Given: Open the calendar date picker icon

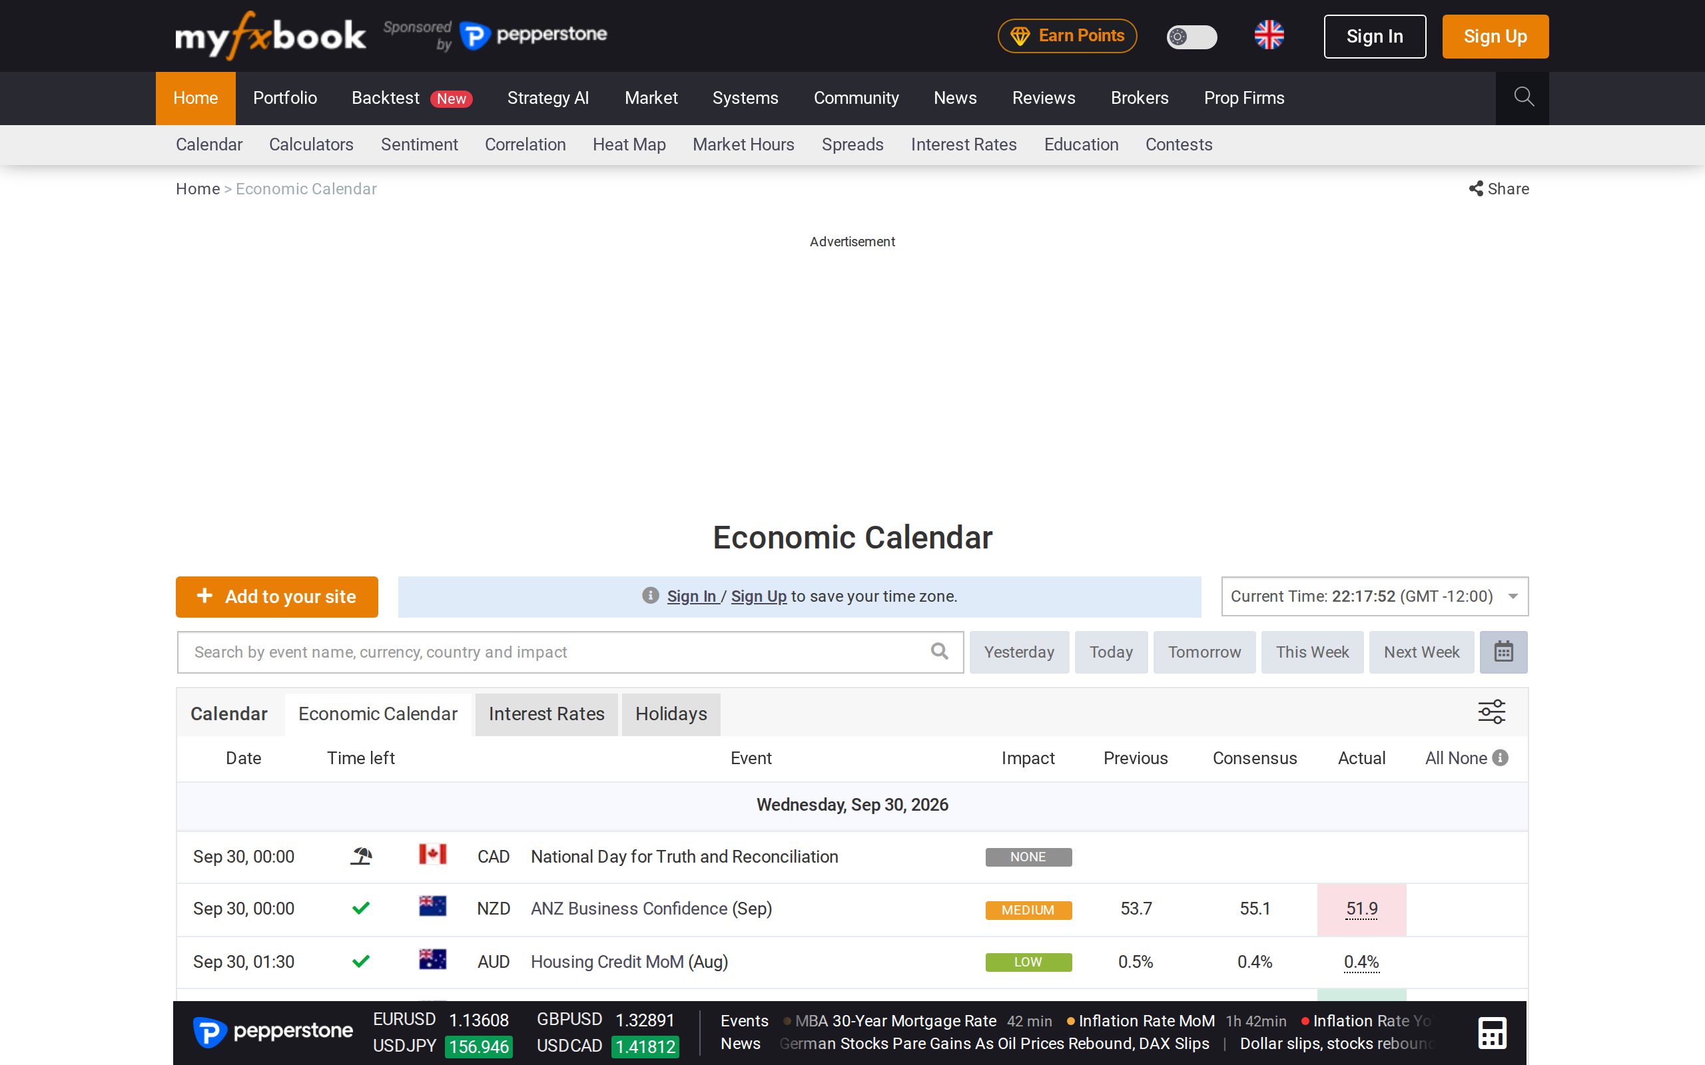Looking at the screenshot, I should (1503, 652).
